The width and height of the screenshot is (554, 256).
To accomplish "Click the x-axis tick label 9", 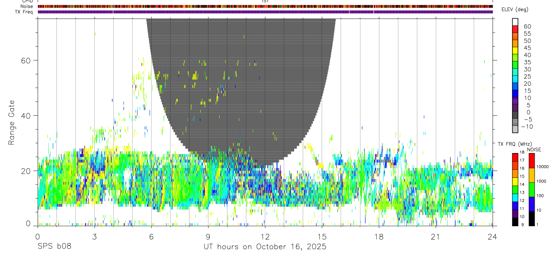I will click(x=208, y=237).
